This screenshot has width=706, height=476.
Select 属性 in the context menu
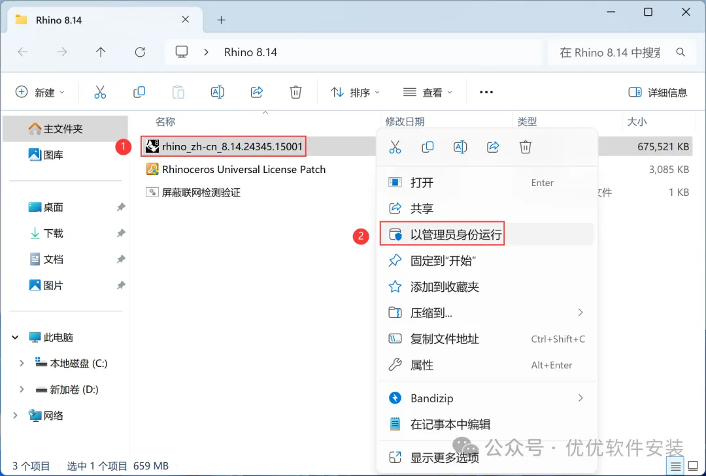tap(486, 365)
